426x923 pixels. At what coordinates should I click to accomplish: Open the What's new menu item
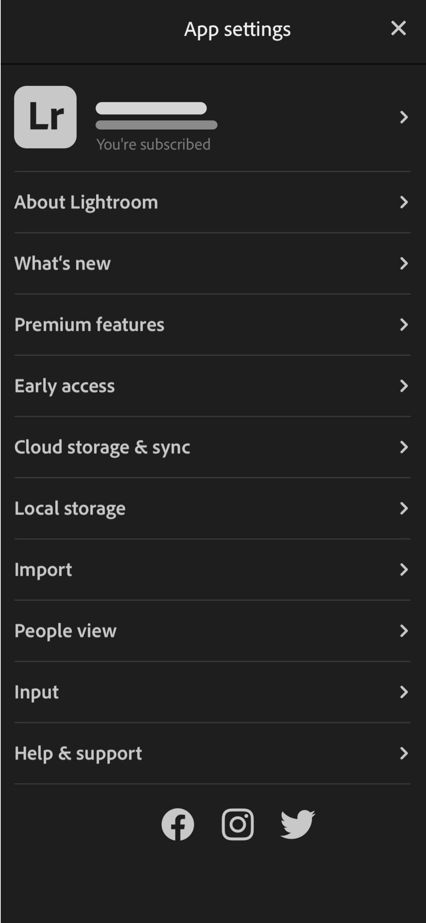point(63,263)
